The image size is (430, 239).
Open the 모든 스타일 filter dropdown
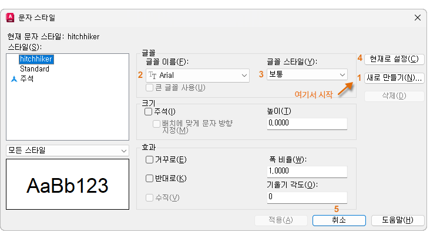[x=67, y=151]
